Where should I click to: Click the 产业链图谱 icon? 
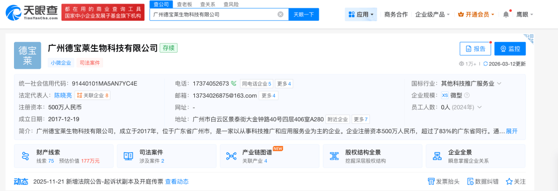tap(231, 156)
